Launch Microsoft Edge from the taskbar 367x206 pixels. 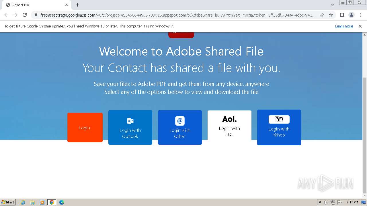click(62, 202)
